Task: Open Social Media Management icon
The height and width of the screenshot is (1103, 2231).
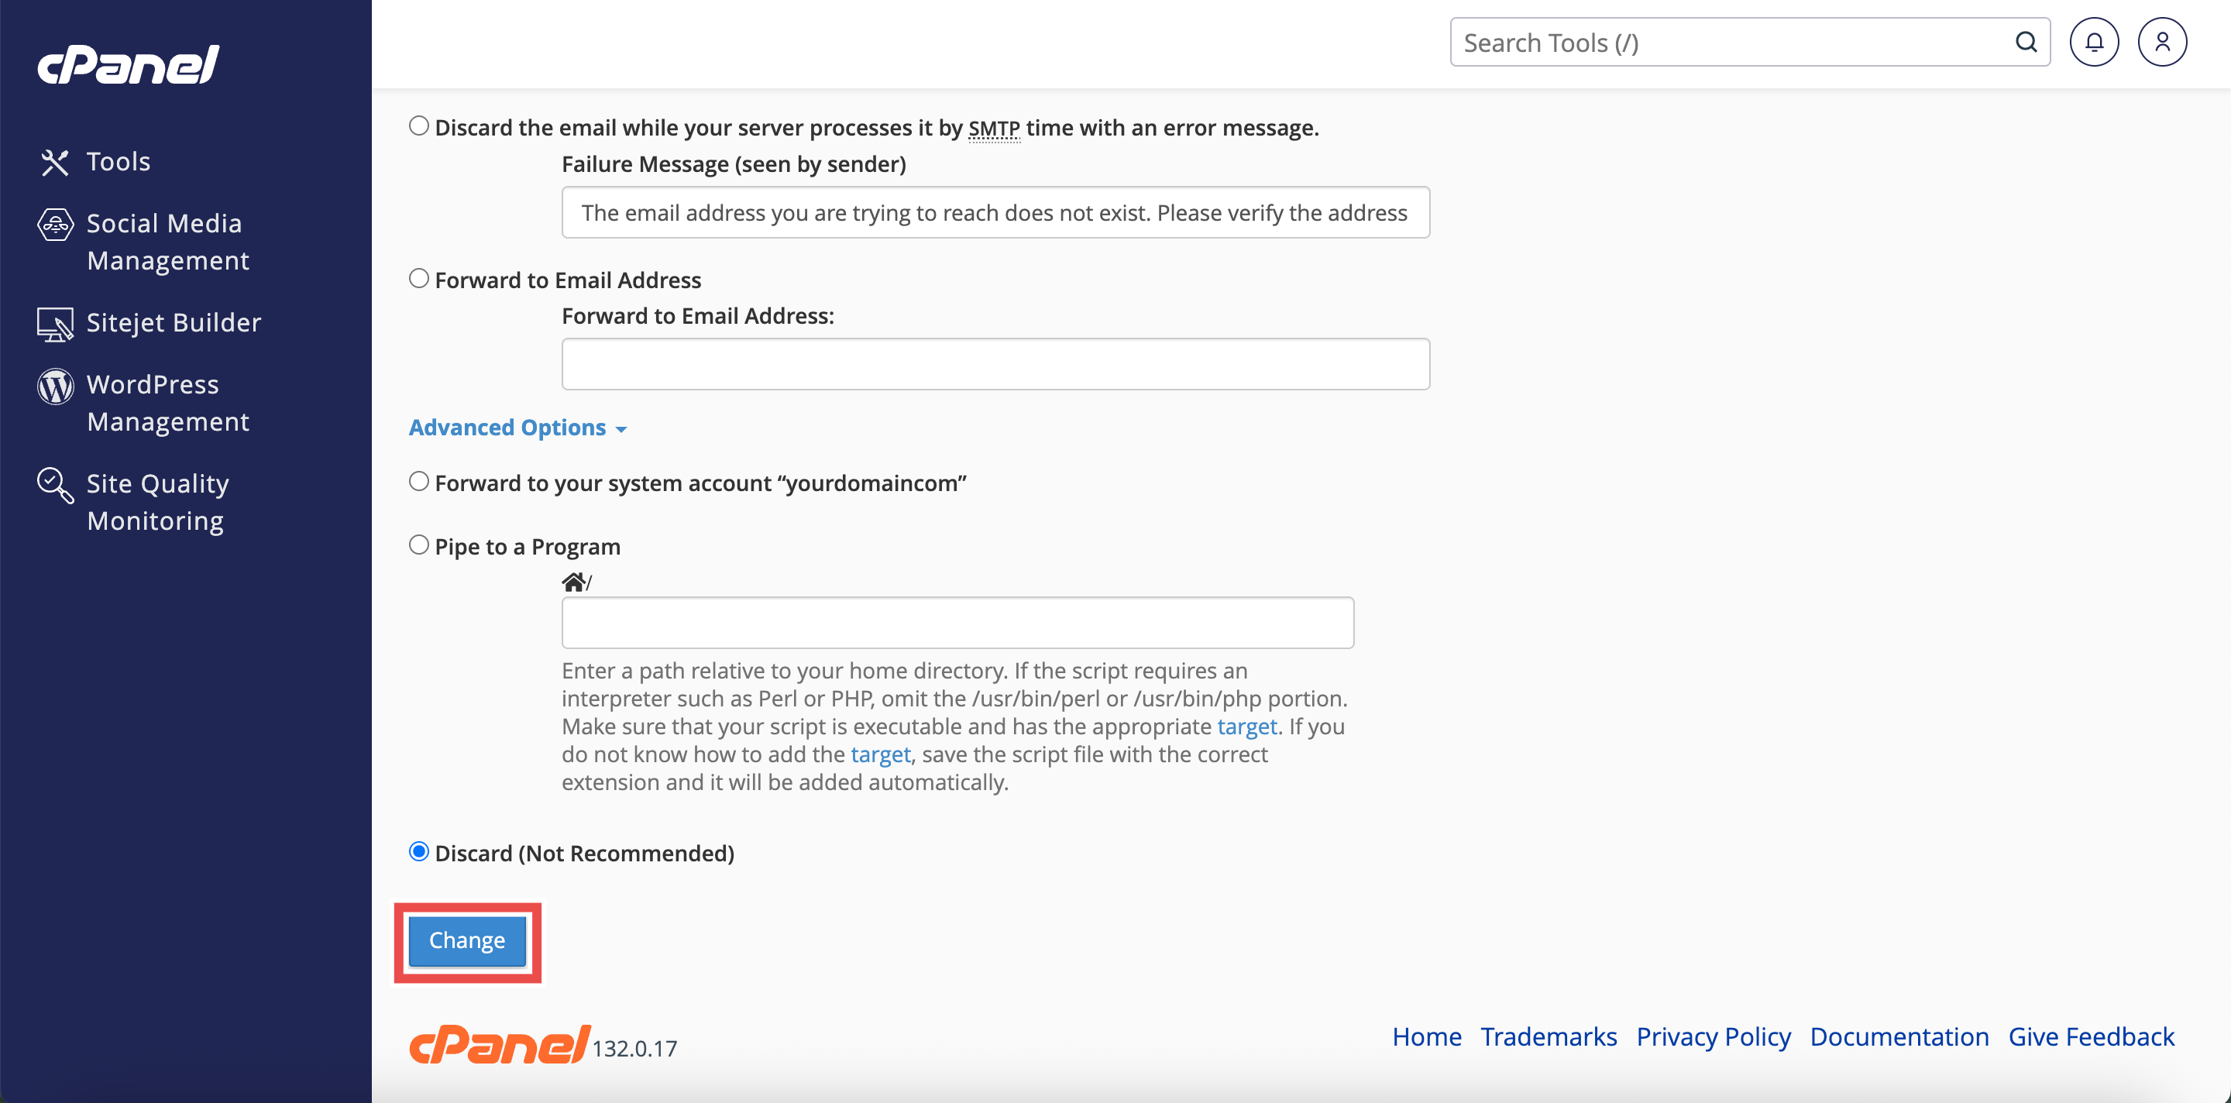Action: (56, 225)
